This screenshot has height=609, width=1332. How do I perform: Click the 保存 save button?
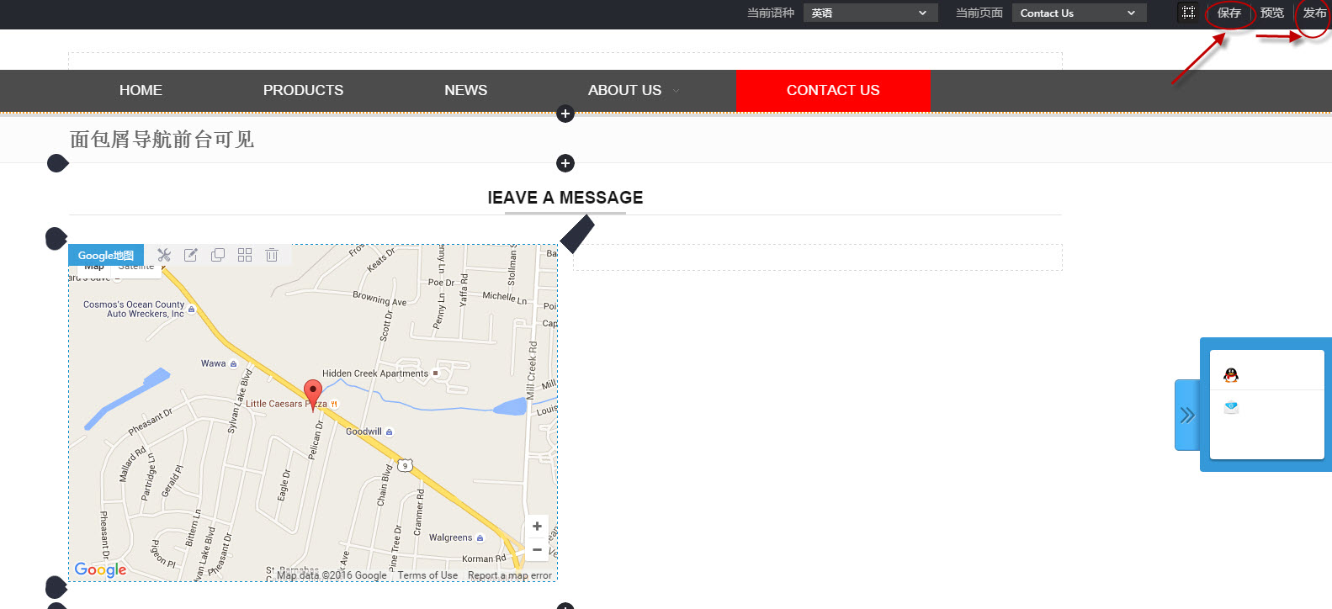click(x=1229, y=13)
